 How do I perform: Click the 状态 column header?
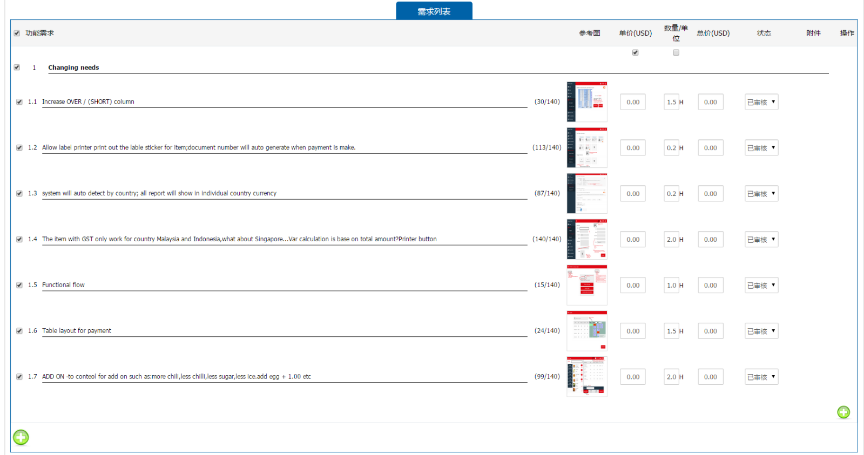point(764,33)
